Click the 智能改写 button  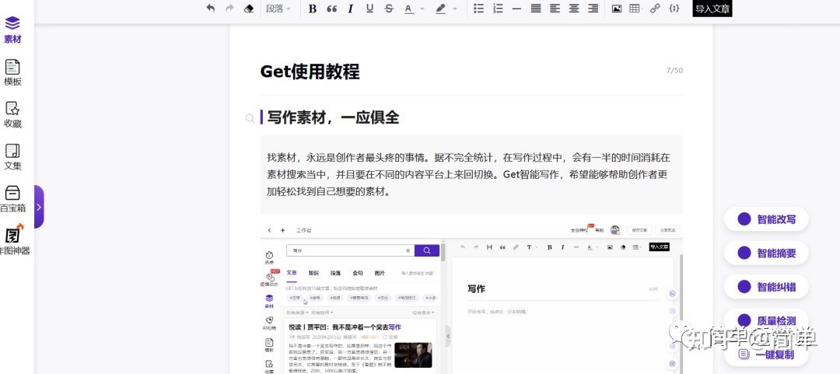(x=766, y=218)
